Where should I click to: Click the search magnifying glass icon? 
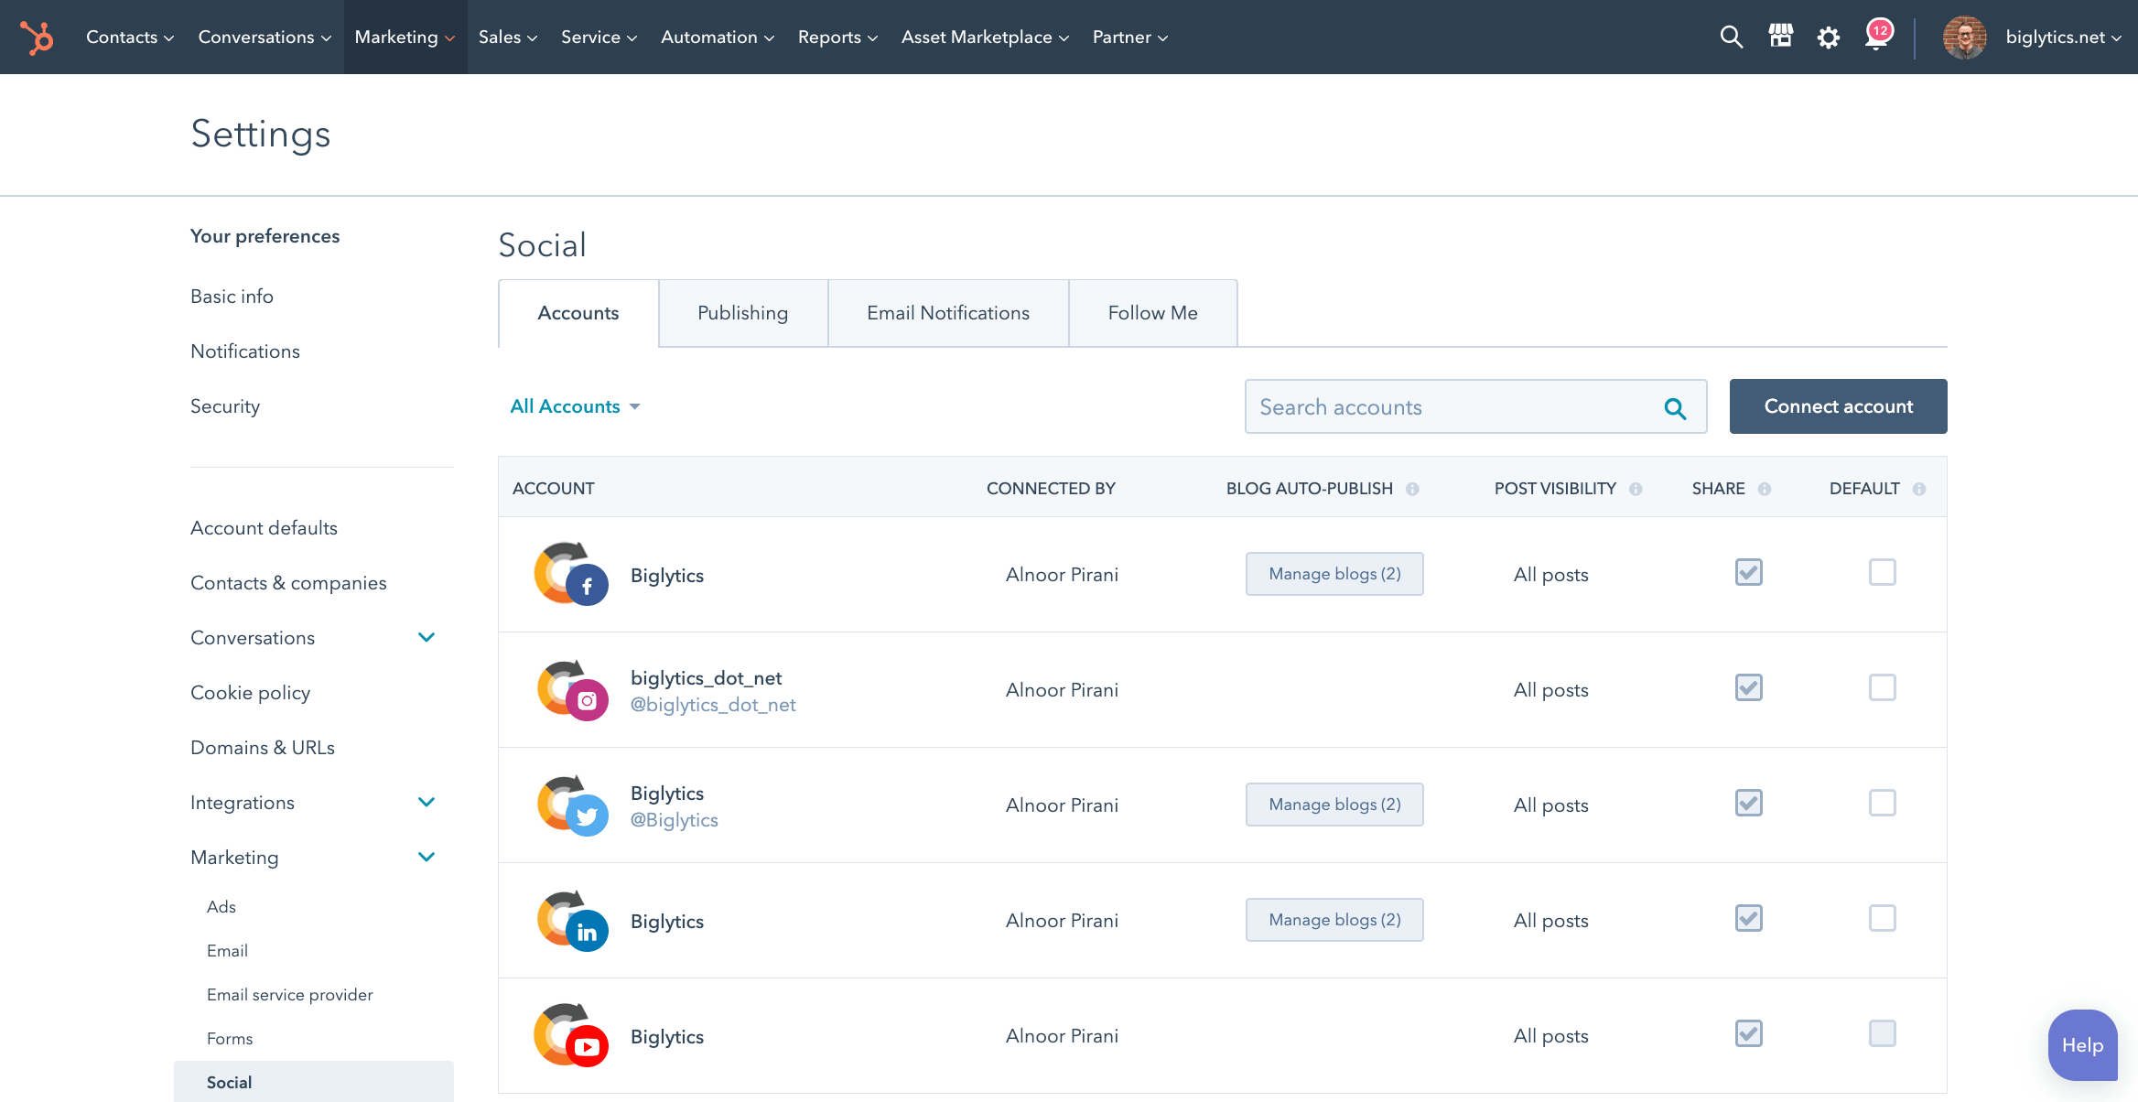pos(1675,406)
